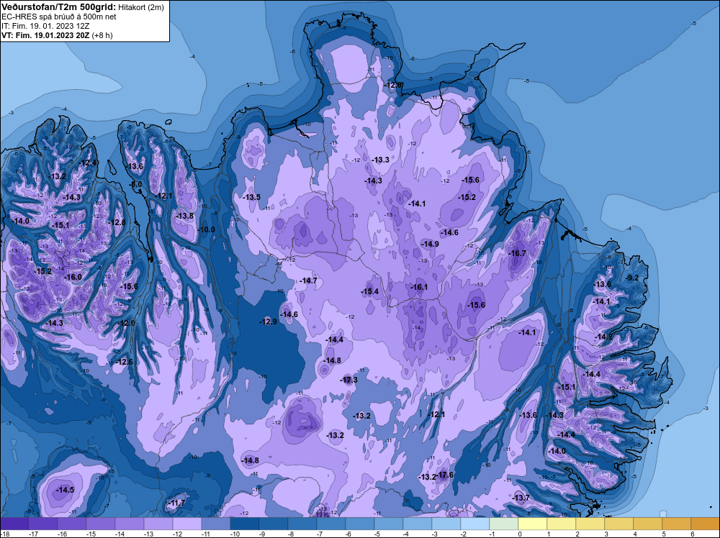Image resolution: width=720 pixels, height=538 pixels.
Task: Click the -15.4 temperature label
Action: click(x=369, y=291)
